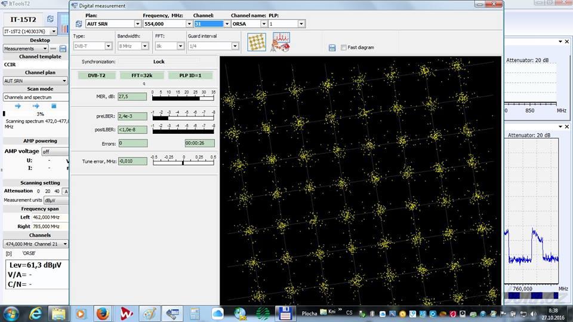
Task: Click the Errors value field
Action: pyautogui.click(x=133, y=143)
